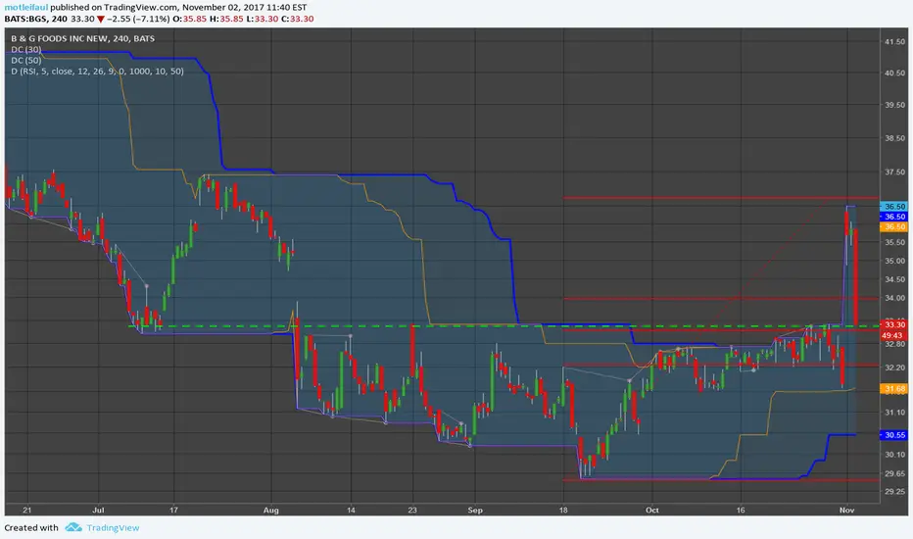This screenshot has height=539, width=913.
Task: Click the 38.50 price axis label
Action: tap(895, 139)
